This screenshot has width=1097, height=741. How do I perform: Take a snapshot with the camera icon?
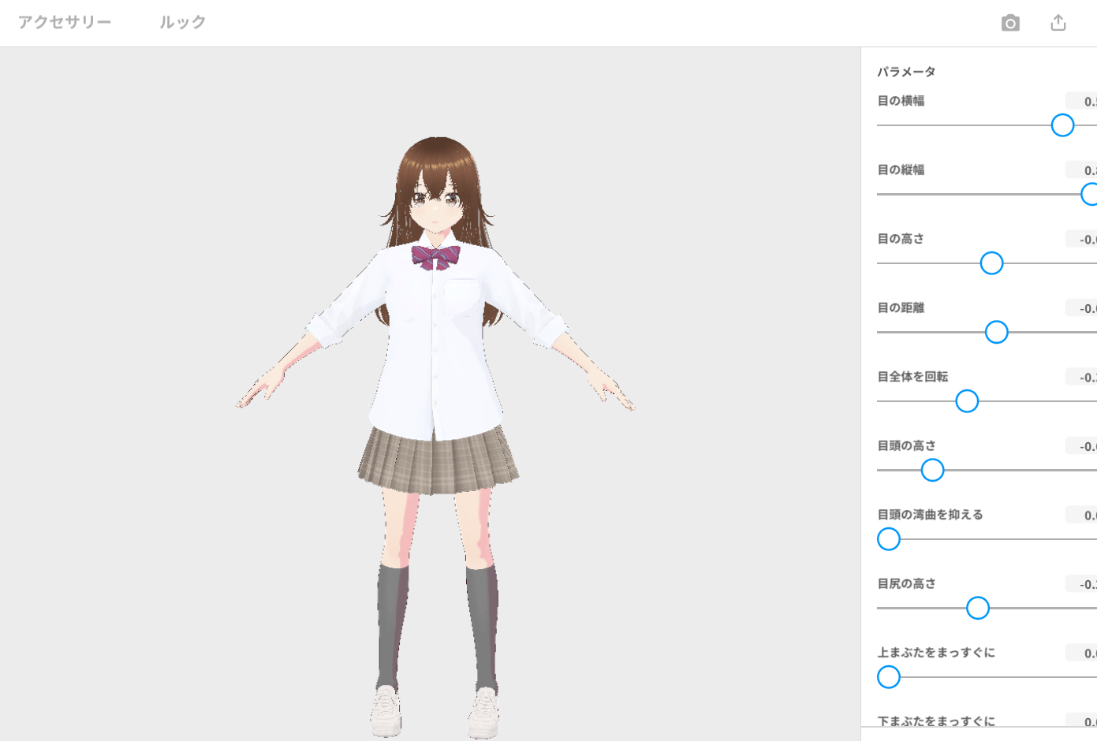(x=1010, y=23)
